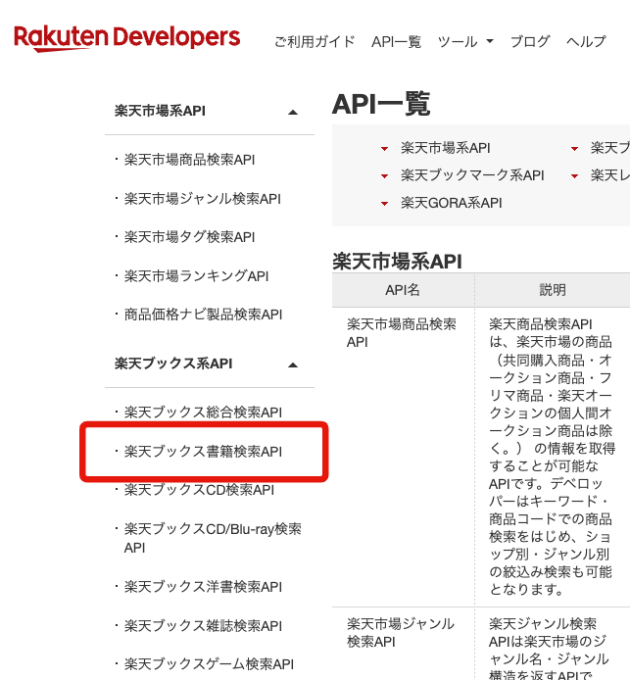Go to ブログ in the top navigation
The image size is (630, 680).
(530, 41)
